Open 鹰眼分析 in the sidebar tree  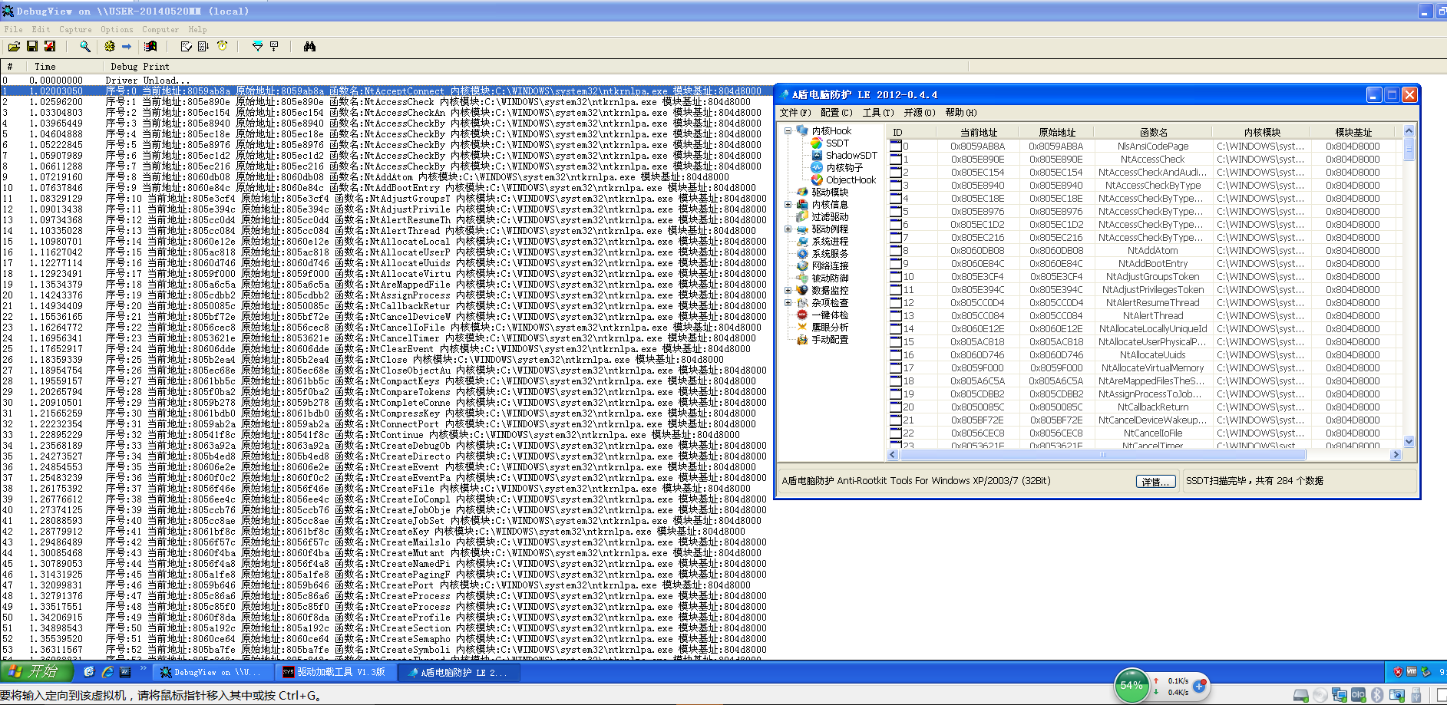pyautogui.click(x=830, y=328)
